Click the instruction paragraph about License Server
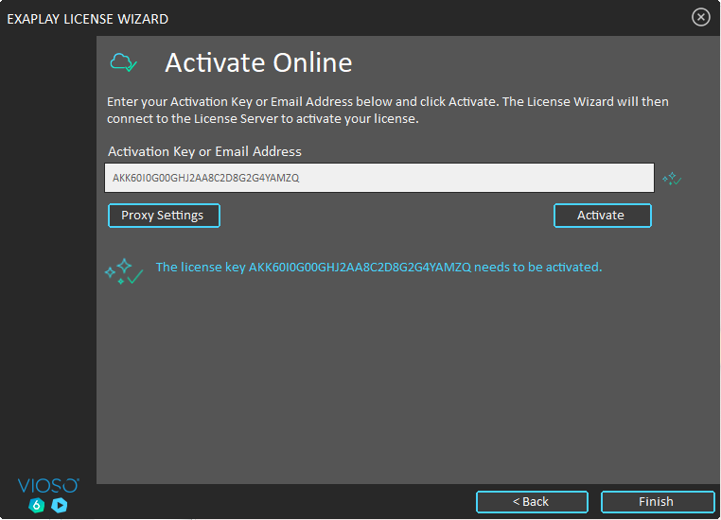This screenshot has width=721, height=520. [388, 111]
